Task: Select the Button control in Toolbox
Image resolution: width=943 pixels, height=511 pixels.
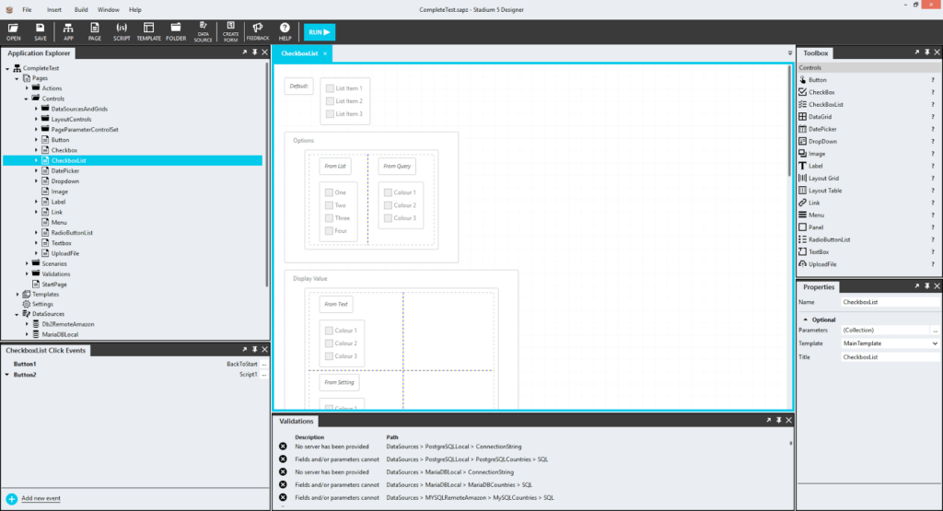Action: 818,80
